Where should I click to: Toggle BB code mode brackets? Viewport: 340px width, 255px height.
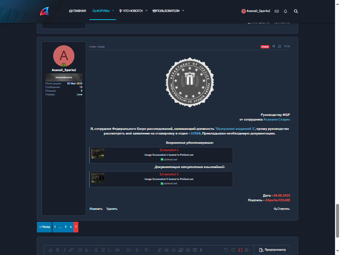[x=240, y=250]
